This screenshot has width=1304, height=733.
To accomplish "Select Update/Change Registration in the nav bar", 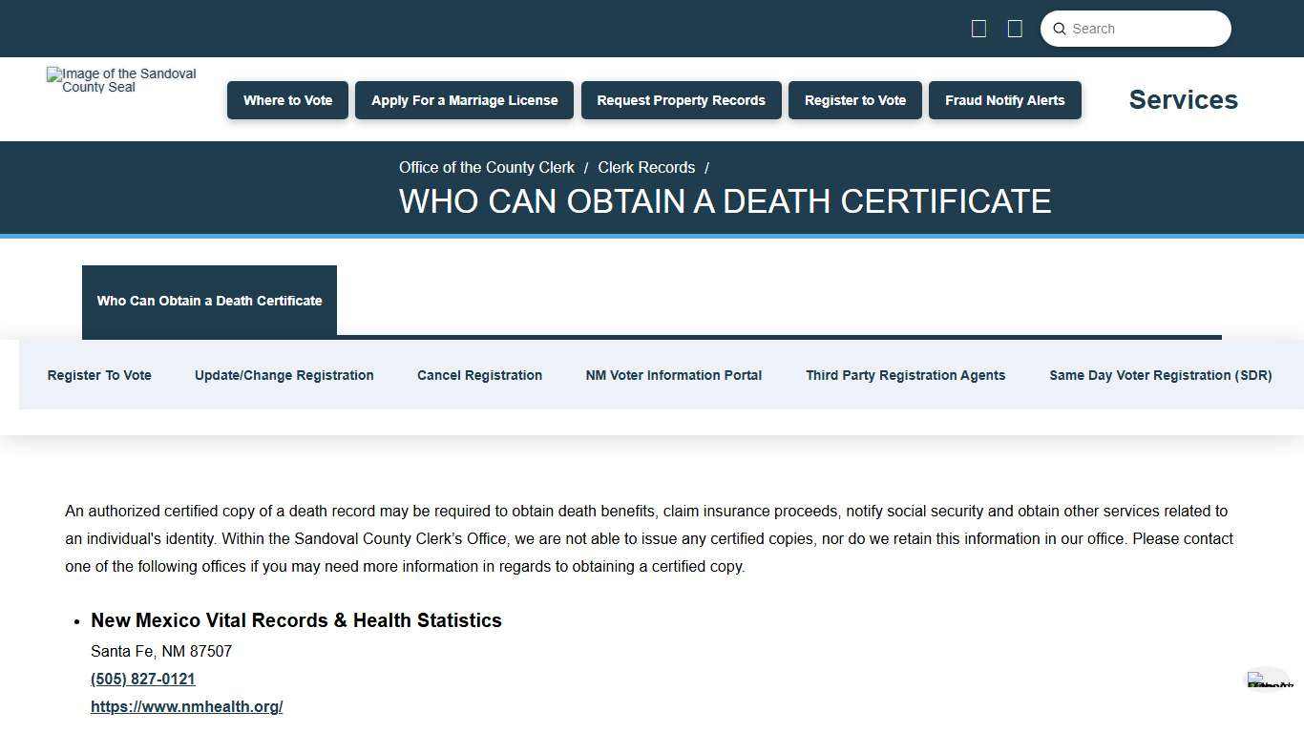I will pos(284,375).
